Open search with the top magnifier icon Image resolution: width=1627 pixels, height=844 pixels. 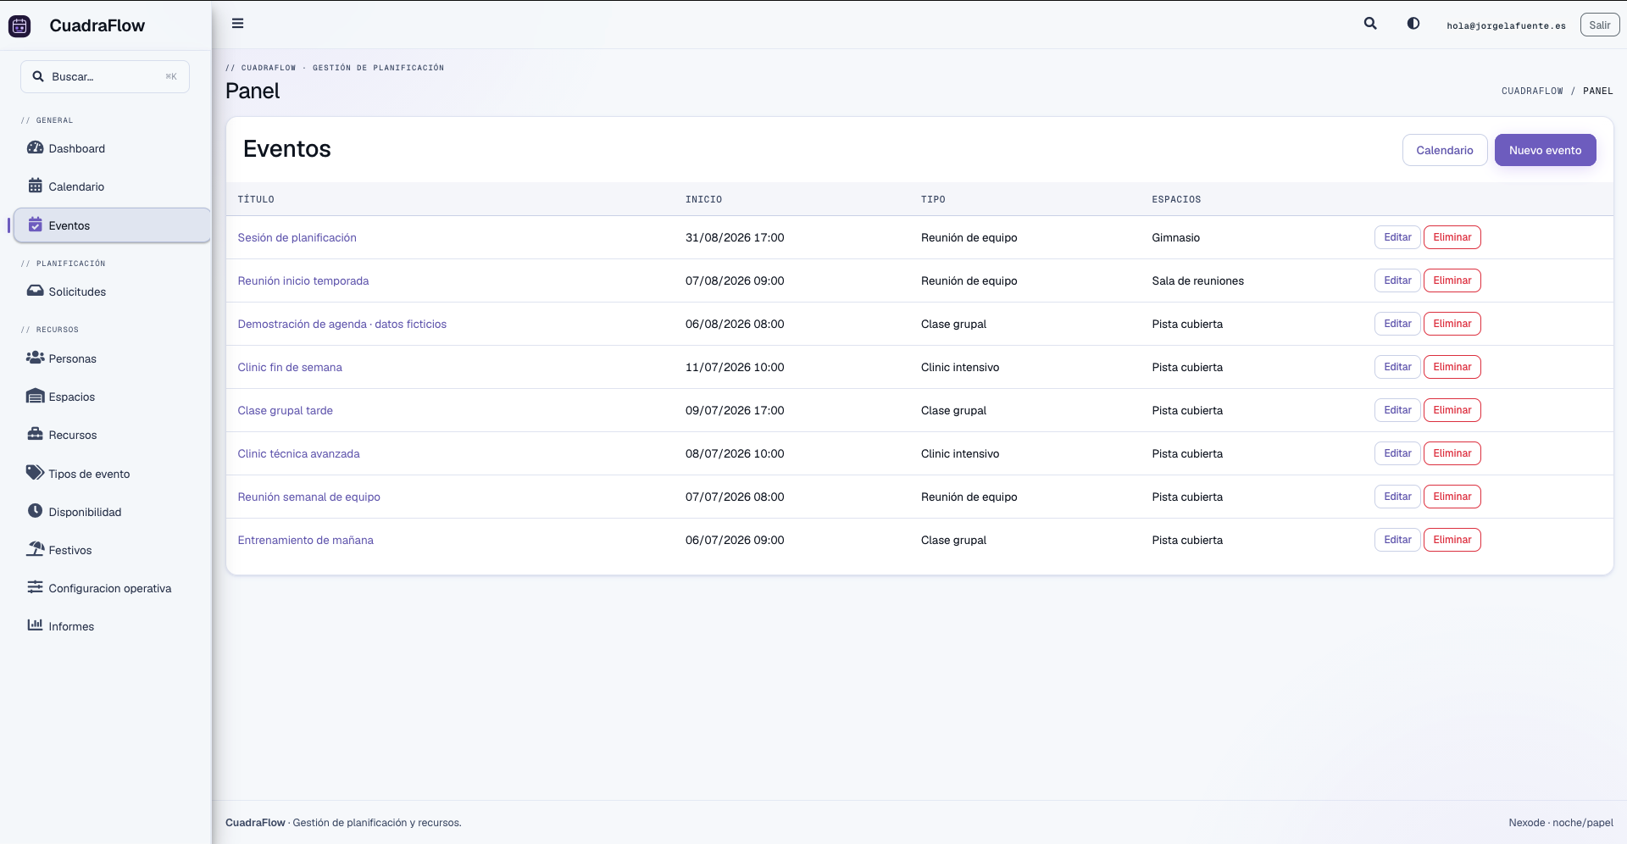point(1370,24)
